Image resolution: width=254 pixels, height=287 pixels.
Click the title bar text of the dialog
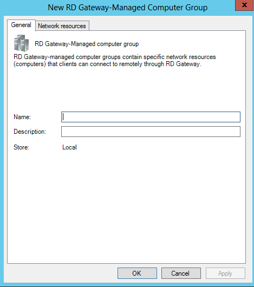[128, 8]
